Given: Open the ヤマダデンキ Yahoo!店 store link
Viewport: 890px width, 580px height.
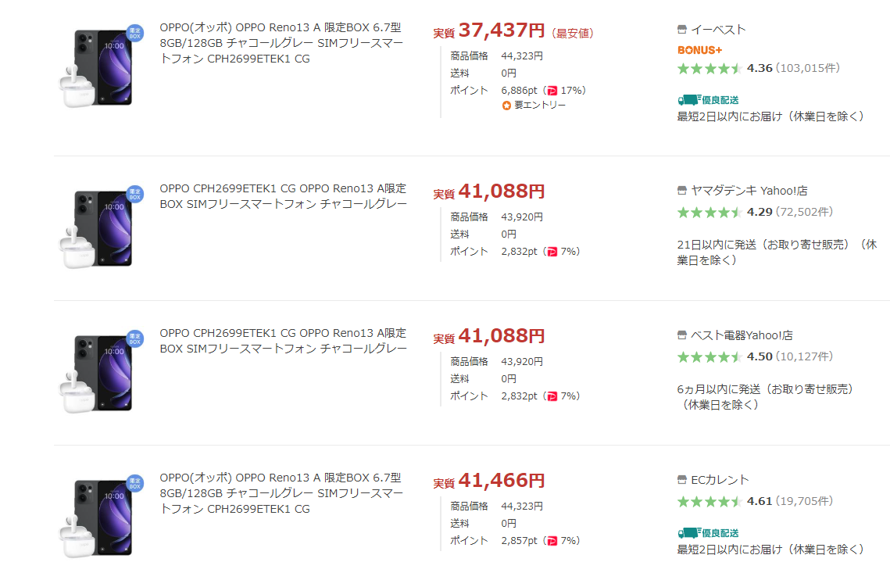Looking at the screenshot, I should tap(749, 190).
